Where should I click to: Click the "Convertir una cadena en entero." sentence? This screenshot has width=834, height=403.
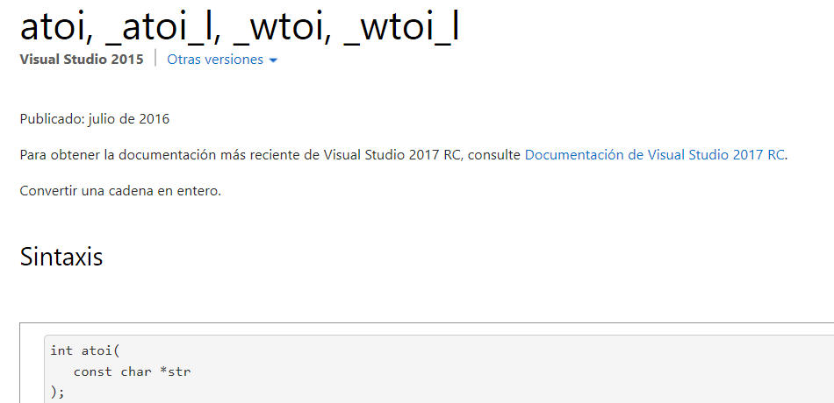coord(120,191)
